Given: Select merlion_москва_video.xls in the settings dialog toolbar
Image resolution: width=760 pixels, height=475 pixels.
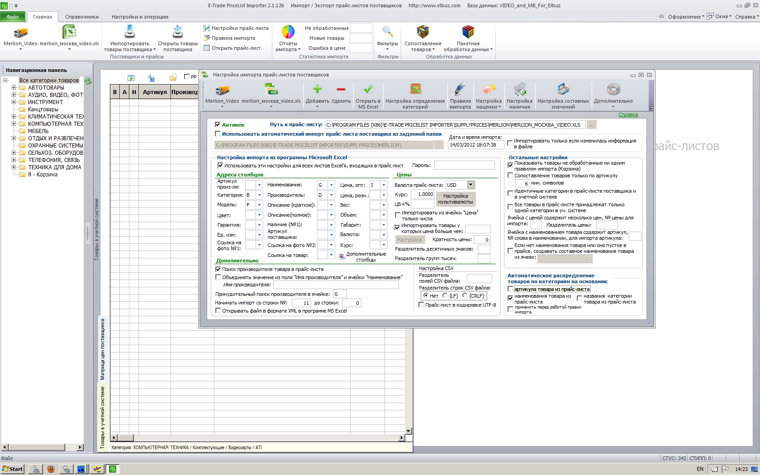Looking at the screenshot, I should point(271,95).
